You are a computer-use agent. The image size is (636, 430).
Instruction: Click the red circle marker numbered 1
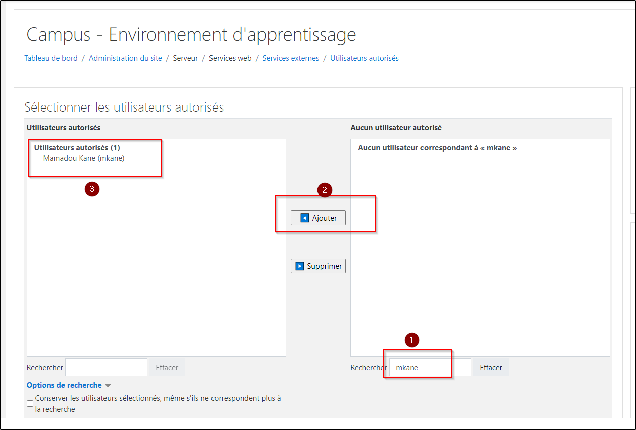[412, 340]
